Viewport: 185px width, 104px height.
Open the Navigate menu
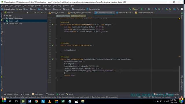coord(18,6)
